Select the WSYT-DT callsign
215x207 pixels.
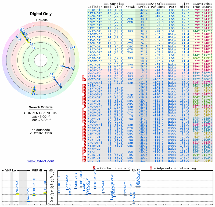click(x=94, y=140)
